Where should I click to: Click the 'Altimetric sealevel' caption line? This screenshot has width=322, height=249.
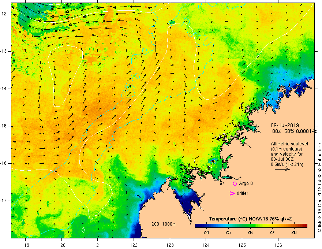[289, 144]
